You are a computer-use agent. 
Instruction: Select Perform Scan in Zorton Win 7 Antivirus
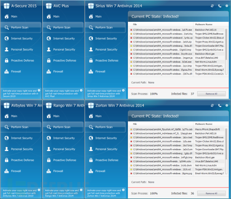105,127
